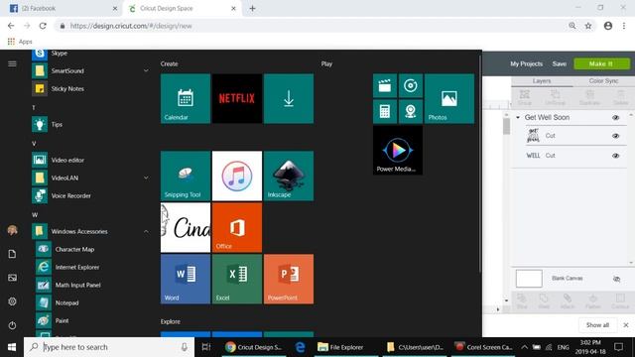Open Documents icon in Start sidebar
Viewport: 635px width, 357px height.
[x=12, y=254]
